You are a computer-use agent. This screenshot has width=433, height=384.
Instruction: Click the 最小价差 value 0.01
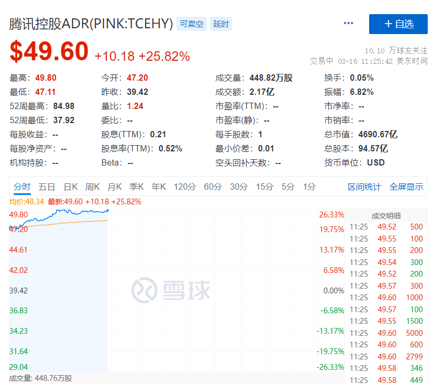pos(266,149)
